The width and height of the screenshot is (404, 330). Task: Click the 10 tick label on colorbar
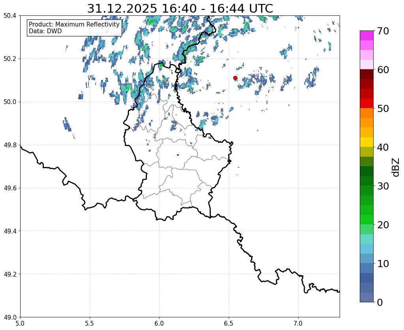coord(383,264)
